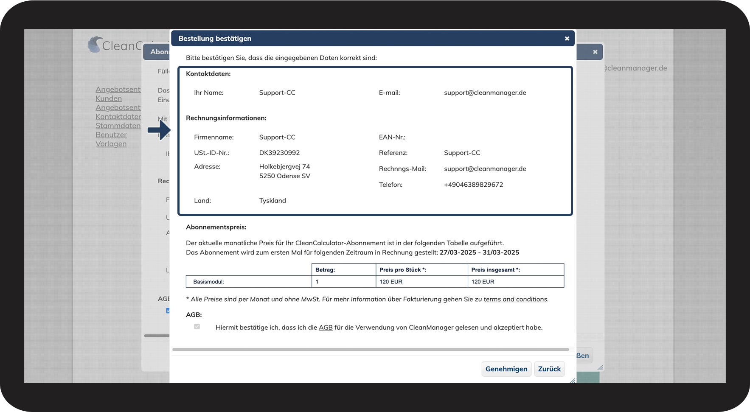Click the partially hidden button behind the dialog ending in ßen

tap(584, 356)
